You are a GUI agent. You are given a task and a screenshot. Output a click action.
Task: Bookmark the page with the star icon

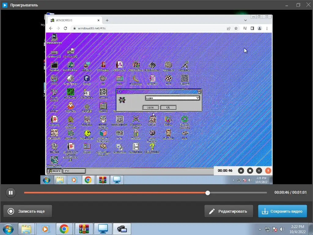[236, 28]
